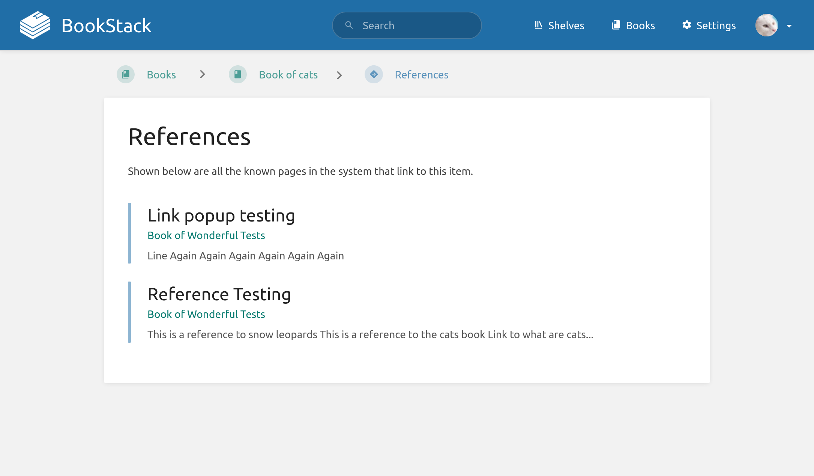Viewport: 814px width, 476px height.
Task: Open the Link popup testing page
Action: 221,215
